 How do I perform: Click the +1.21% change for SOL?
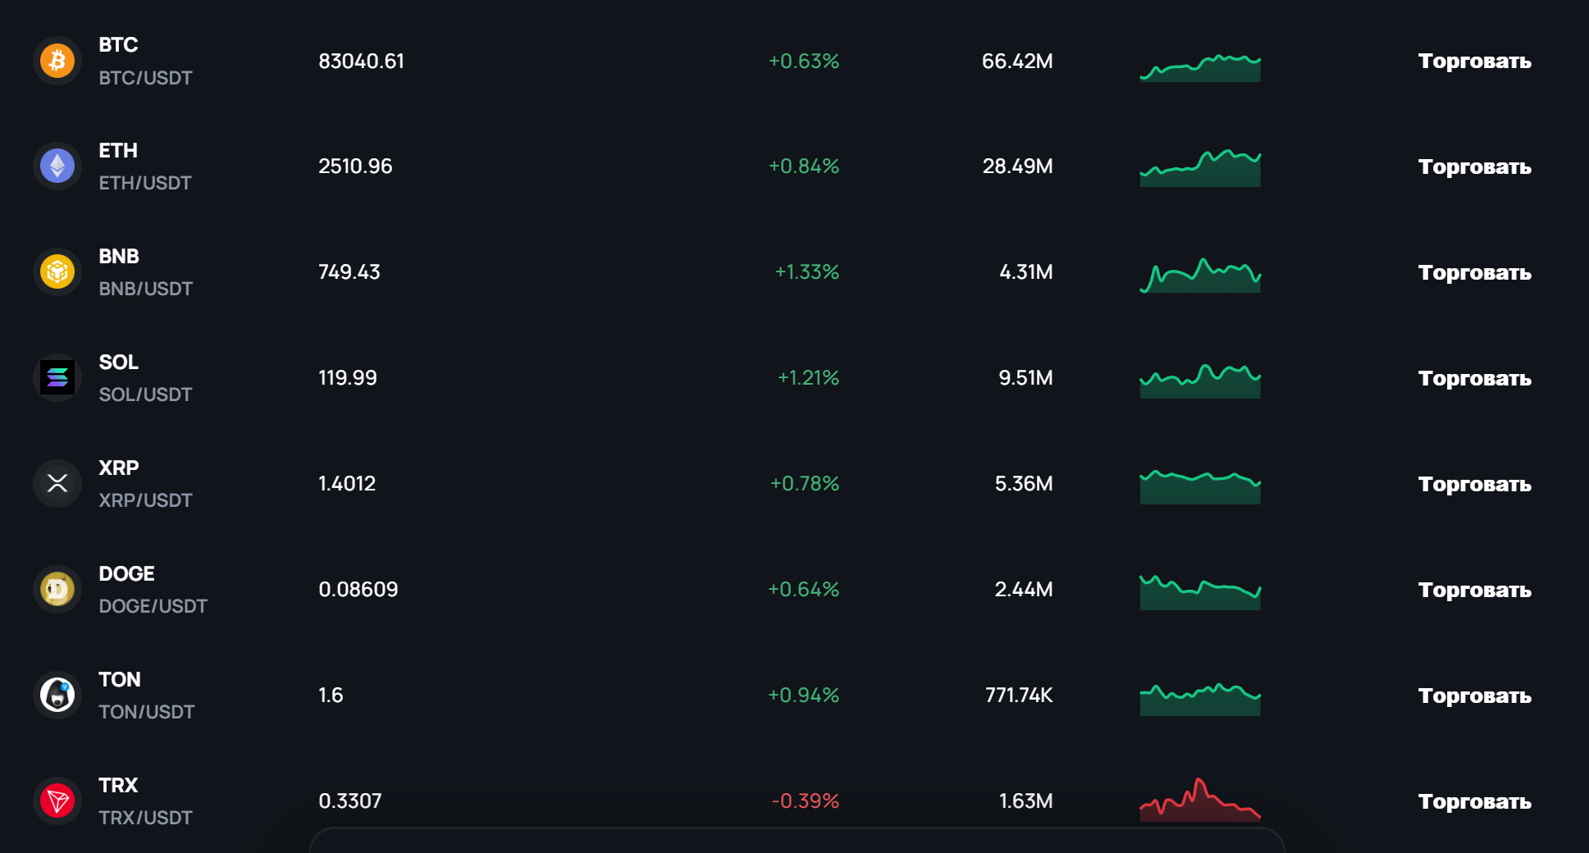click(808, 378)
